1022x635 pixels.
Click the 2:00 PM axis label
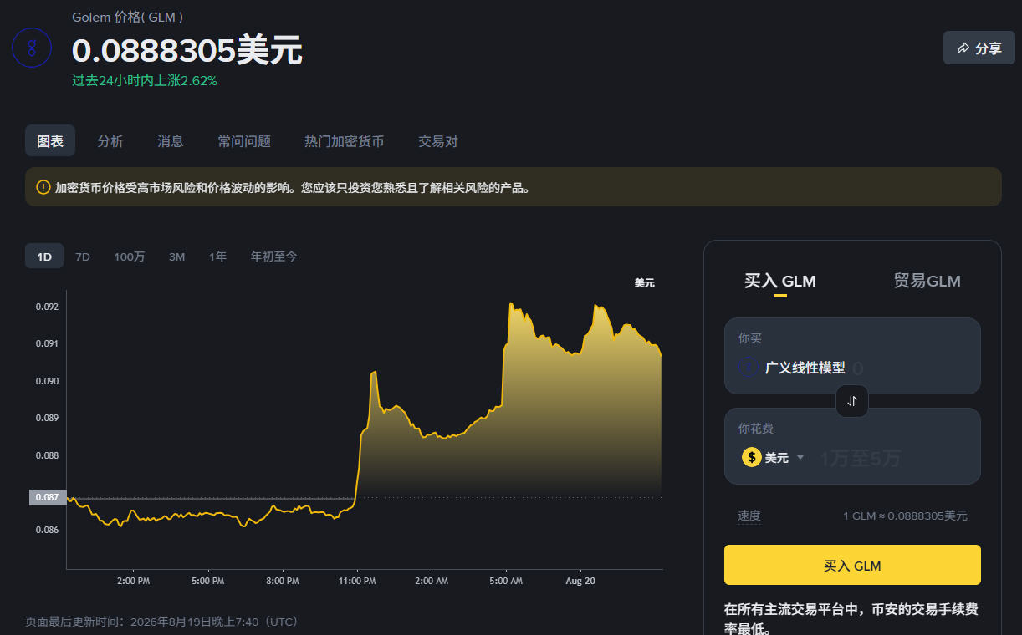pyautogui.click(x=133, y=580)
